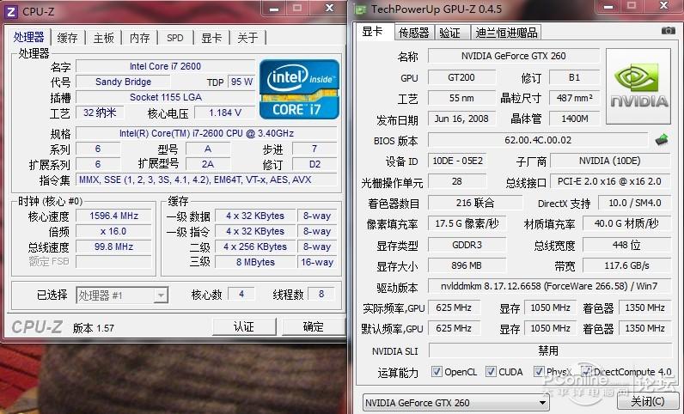
Task: Click the 认证 button in CPU-Z
Action: point(244,326)
